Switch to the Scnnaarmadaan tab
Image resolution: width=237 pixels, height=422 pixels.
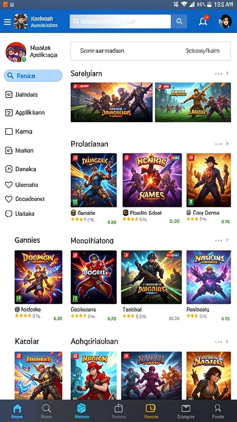tap(102, 51)
